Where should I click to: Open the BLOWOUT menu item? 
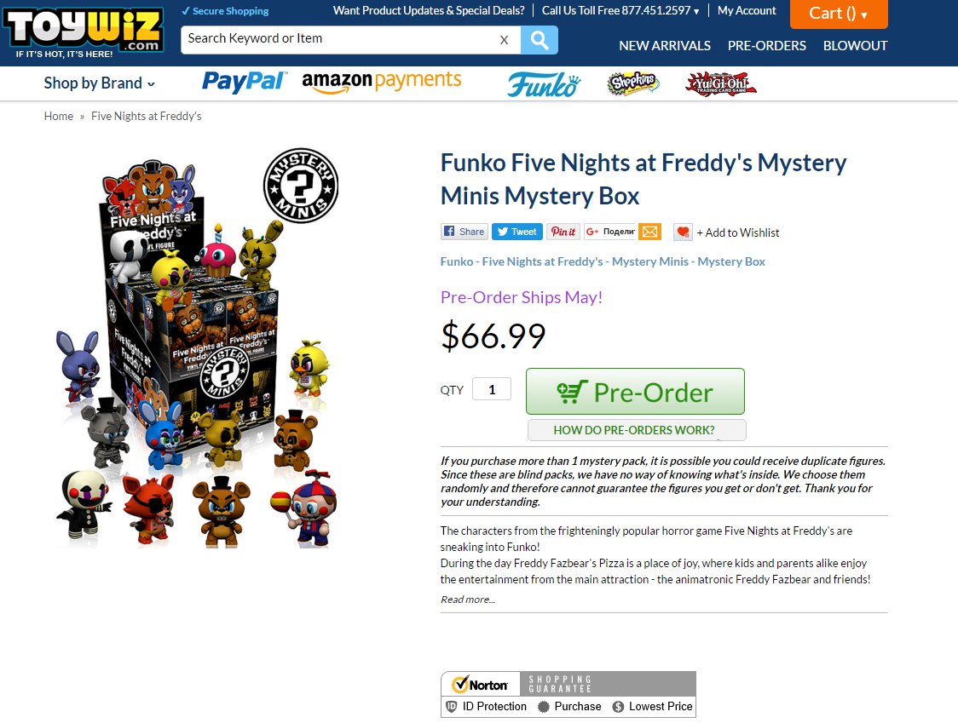tap(855, 46)
